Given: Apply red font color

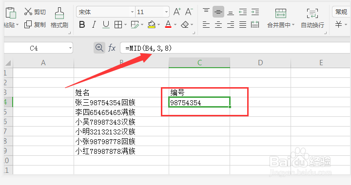Looking at the screenshot, I should [168, 24].
